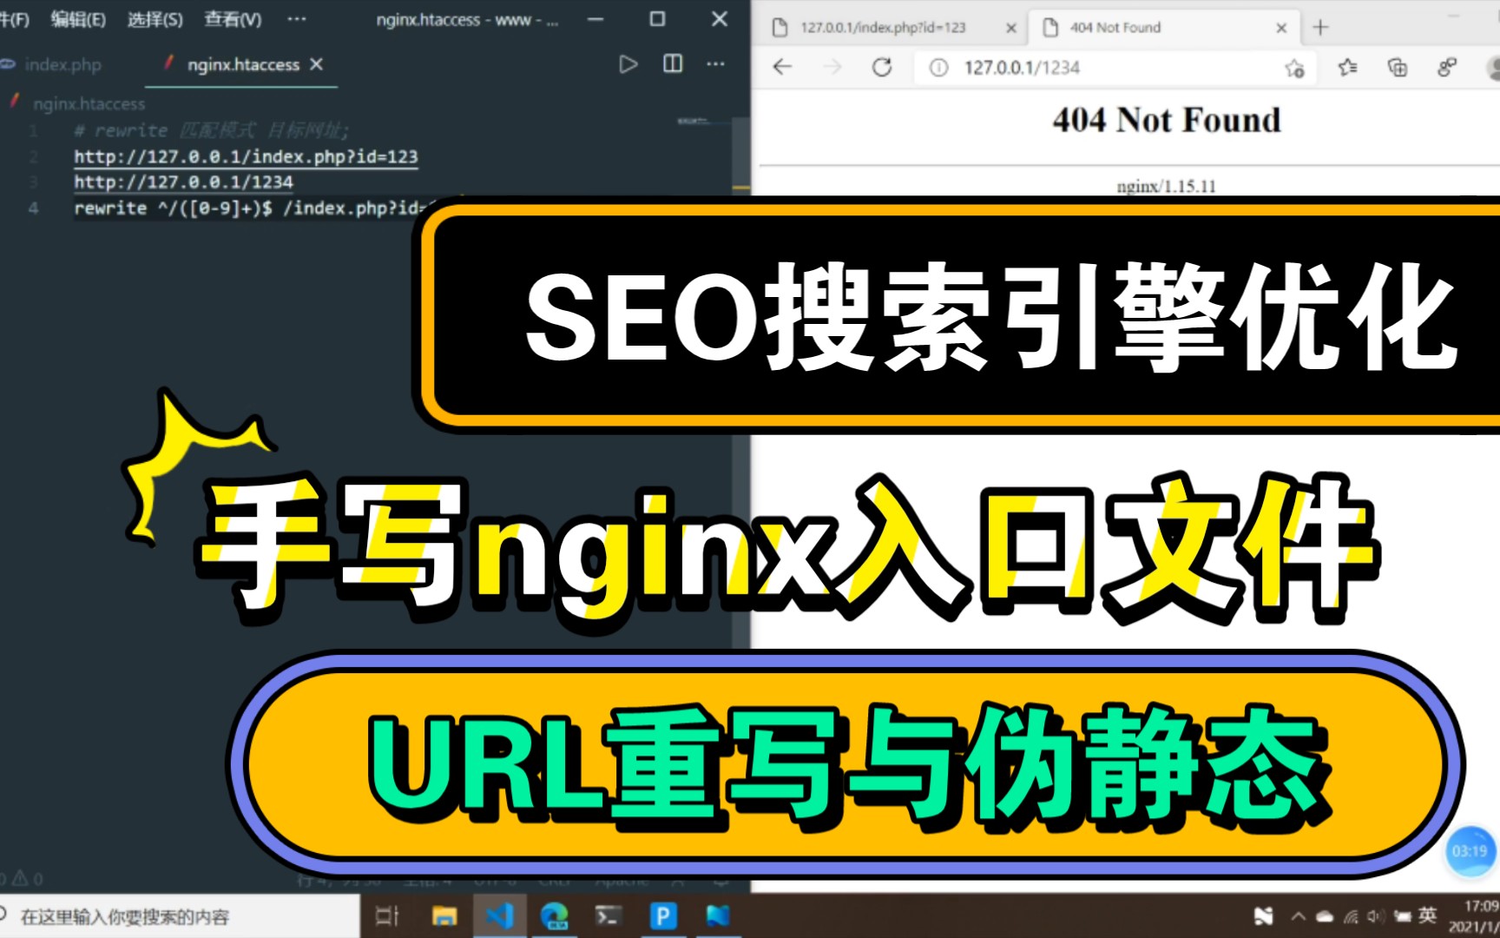Image resolution: width=1500 pixels, height=938 pixels.
Task: View site information icon in address bar
Action: [939, 67]
